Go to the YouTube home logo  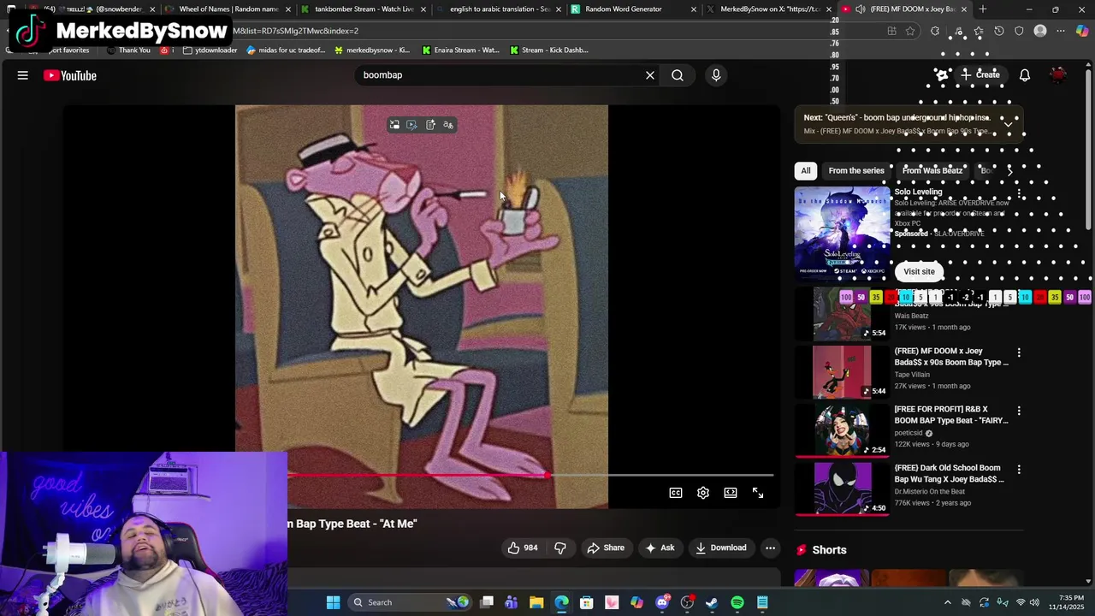[x=70, y=75]
